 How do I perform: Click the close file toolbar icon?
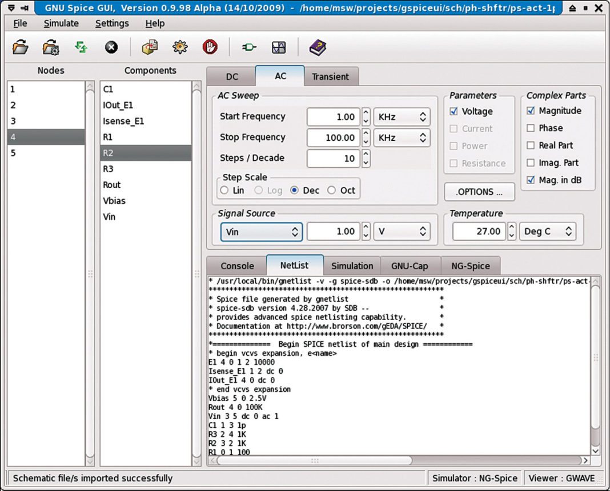click(110, 47)
